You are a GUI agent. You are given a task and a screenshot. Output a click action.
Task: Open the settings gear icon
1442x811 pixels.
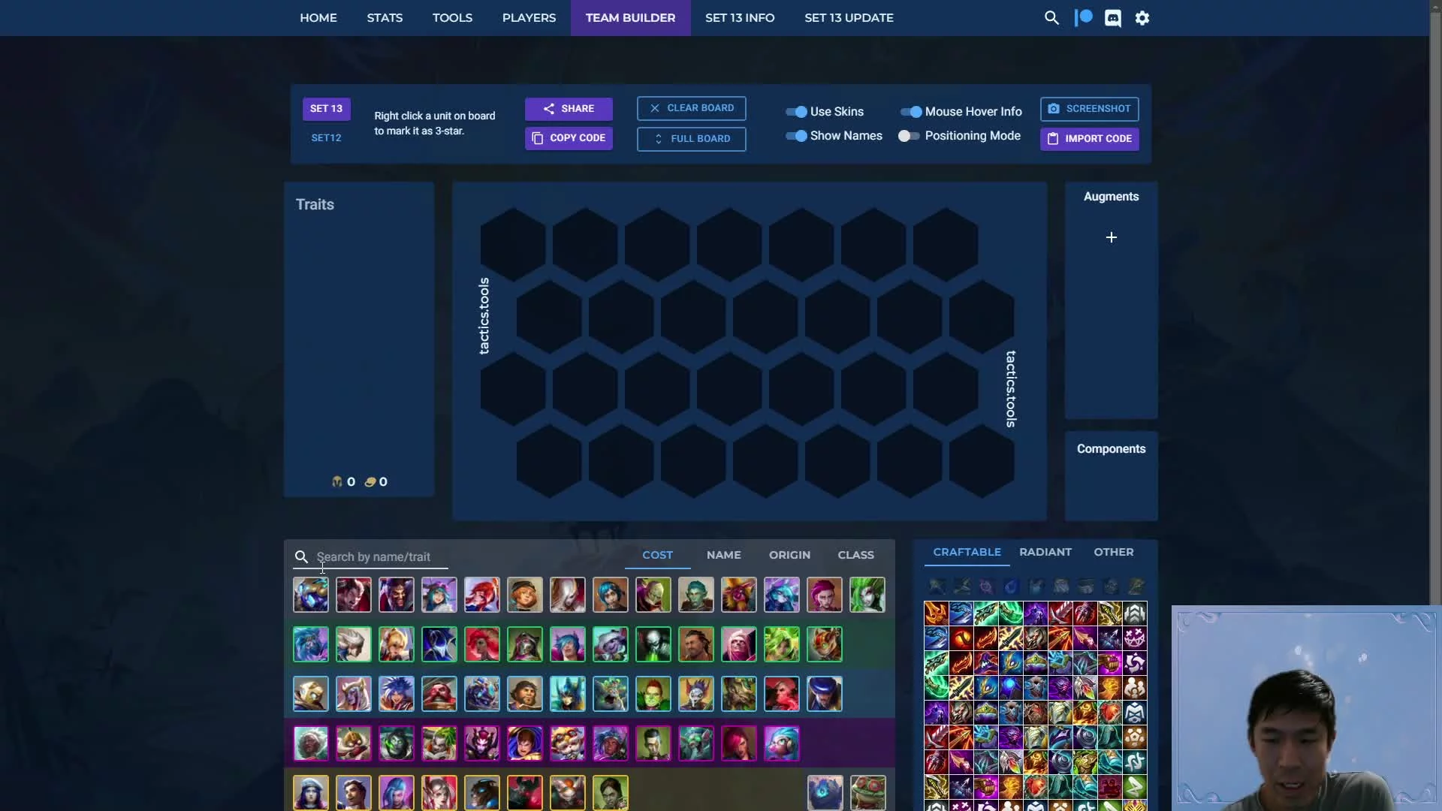tap(1142, 18)
